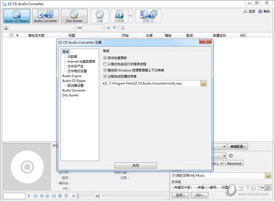
Task: Click the 光盘 disc toolbar icon
Action: point(100,16)
